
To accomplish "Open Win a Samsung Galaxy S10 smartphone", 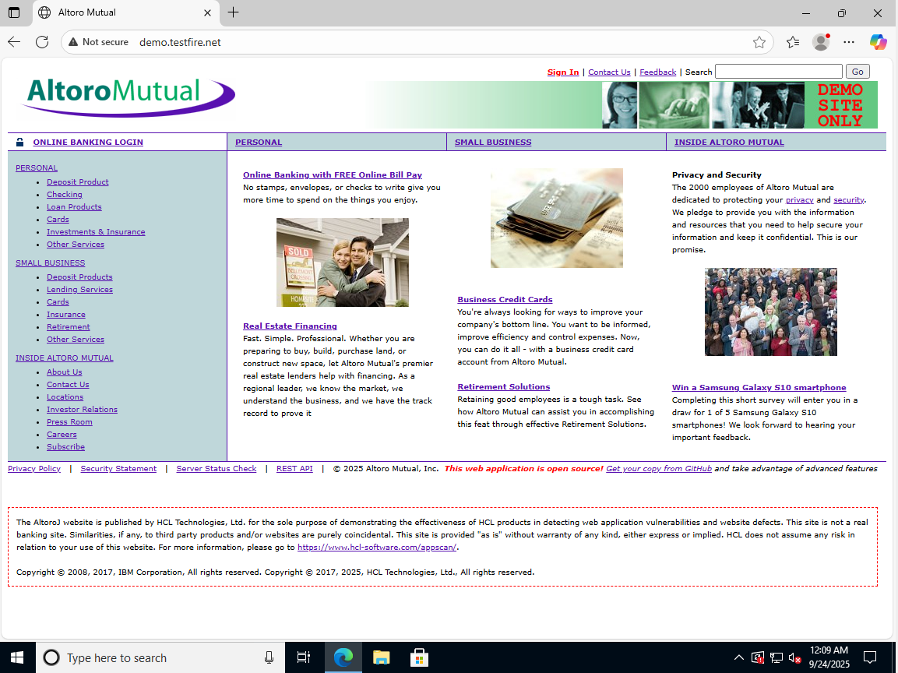I will tap(759, 388).
